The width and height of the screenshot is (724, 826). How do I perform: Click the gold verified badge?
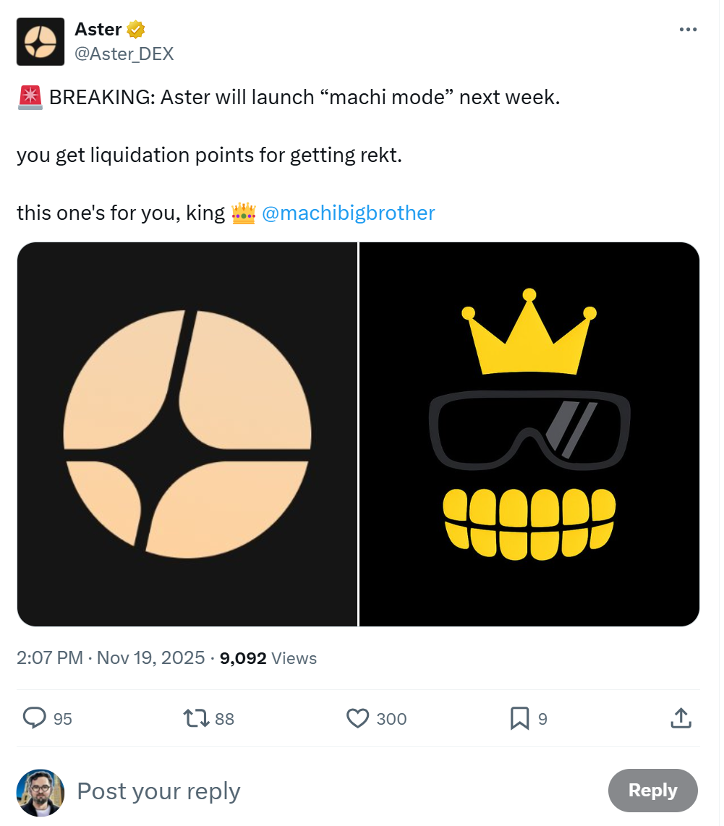tap(136, 30)
